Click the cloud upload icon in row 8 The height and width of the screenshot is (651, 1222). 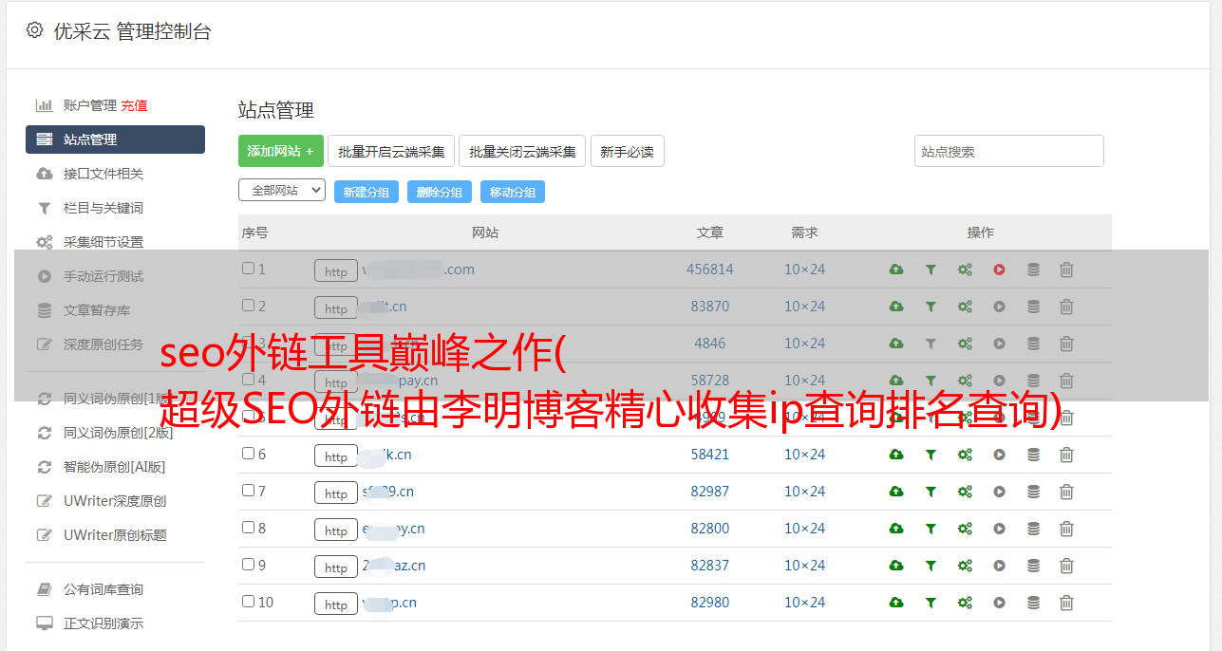click(896, 529)
